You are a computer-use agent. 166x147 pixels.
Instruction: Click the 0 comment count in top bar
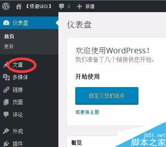pos(69,7)
